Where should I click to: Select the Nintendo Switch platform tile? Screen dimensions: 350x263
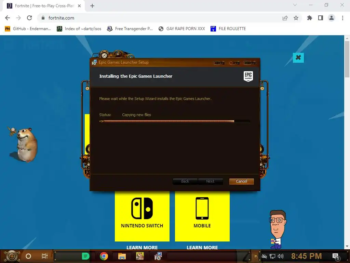tap(142, 216)
